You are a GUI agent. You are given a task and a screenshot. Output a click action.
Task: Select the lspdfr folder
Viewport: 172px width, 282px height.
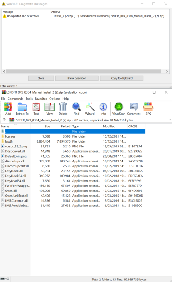point(9,141)
